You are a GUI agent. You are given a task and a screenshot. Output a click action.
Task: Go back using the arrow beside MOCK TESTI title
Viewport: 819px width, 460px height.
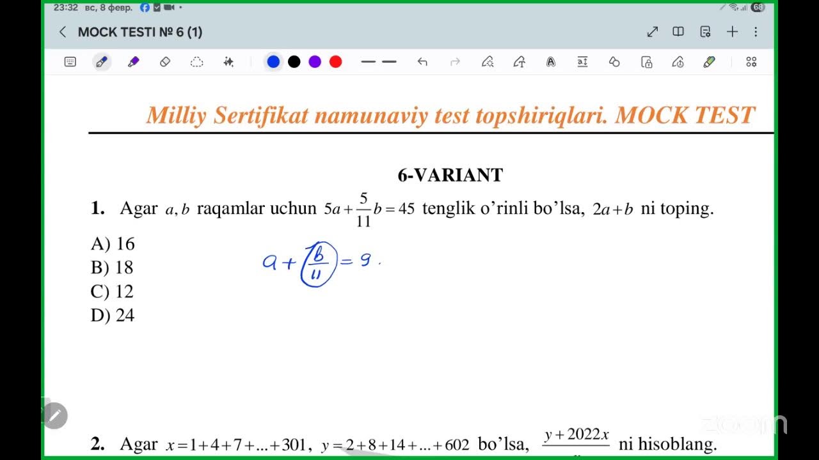point(62,32)
